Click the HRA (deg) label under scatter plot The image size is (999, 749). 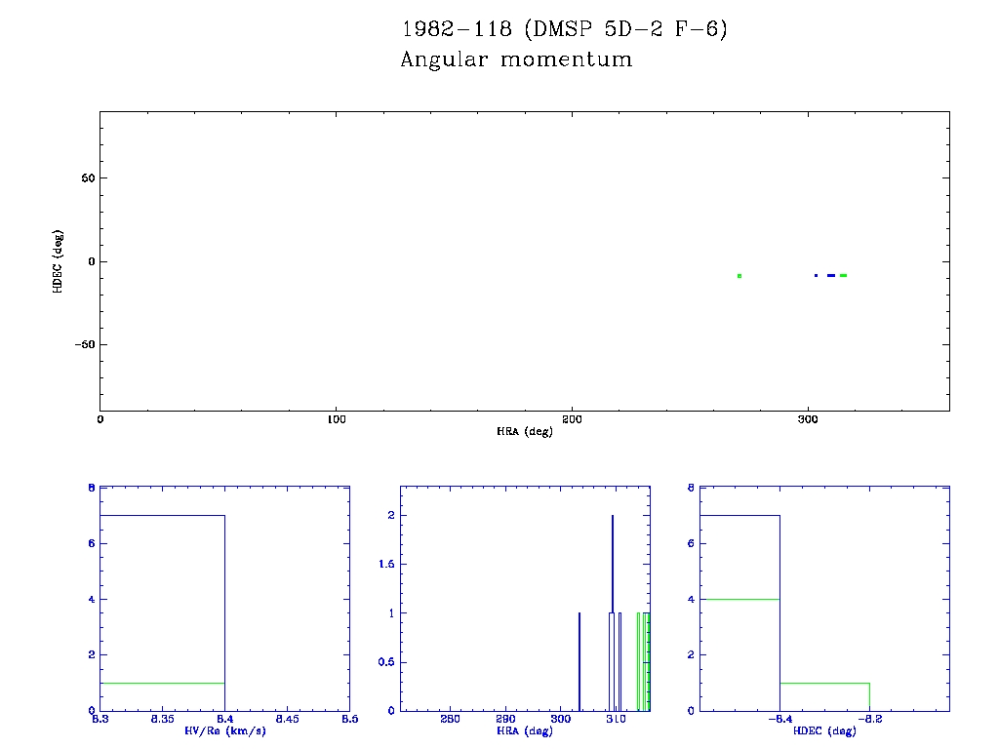click(525, 431)
